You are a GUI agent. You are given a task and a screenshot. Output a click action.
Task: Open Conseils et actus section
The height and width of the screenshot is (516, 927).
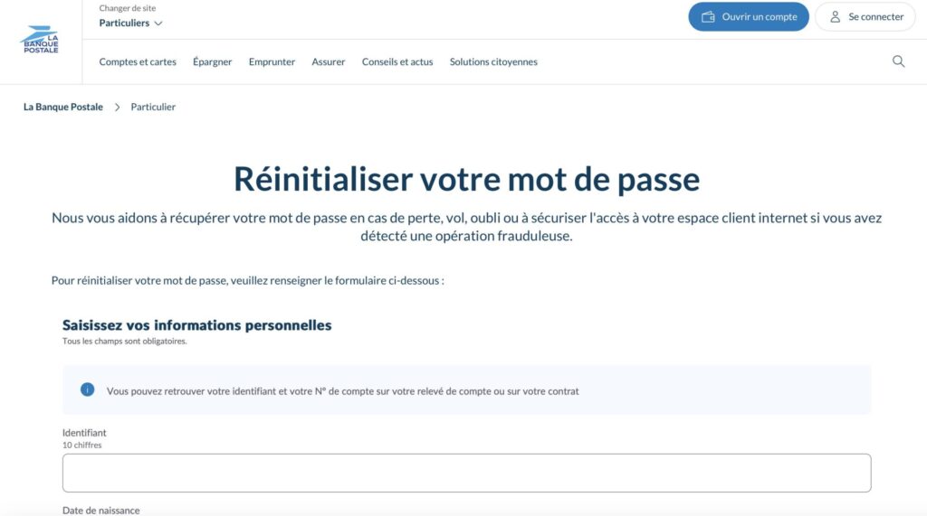pos(397,62)
